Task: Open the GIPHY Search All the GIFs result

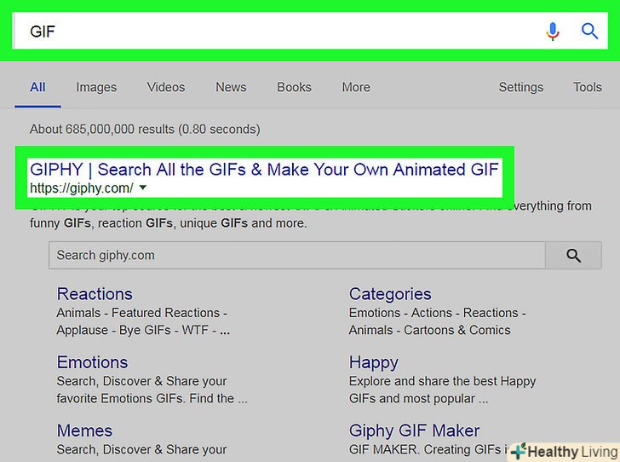Action: coord(264,170)
